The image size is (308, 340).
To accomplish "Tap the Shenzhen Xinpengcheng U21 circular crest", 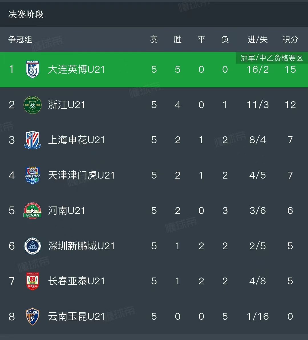I will pos(33,246).
